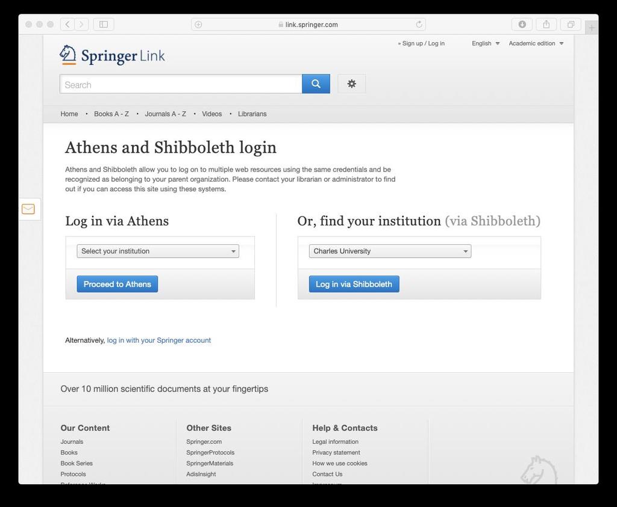Click the Log in via Shibboleth button
This screenshot has height=507, width=617.
click(354, 284)
